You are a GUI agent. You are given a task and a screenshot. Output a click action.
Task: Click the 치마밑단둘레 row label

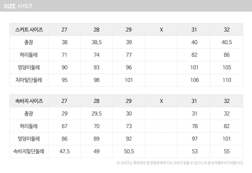coord(29,80)
